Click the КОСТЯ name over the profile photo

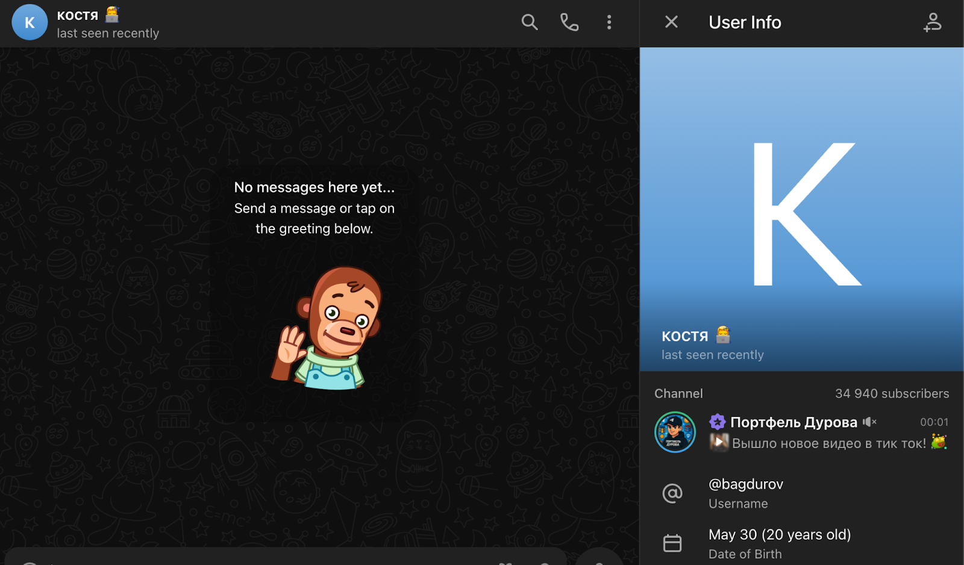tap(684, 336)
